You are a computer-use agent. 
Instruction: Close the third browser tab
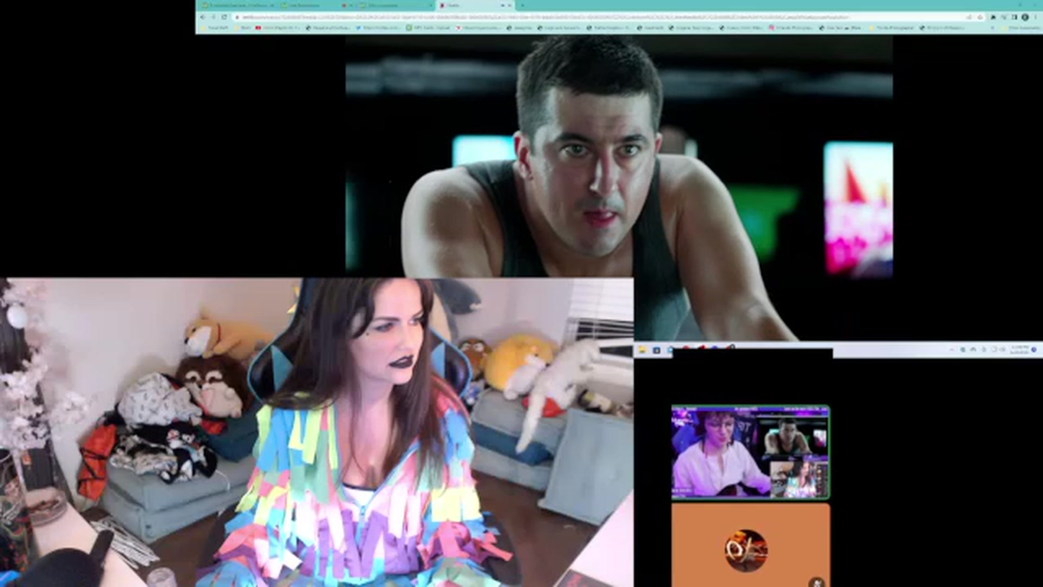430,5
